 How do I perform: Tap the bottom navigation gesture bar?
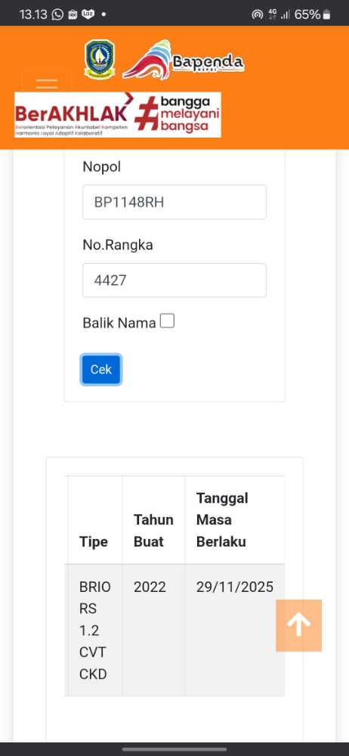174,749
